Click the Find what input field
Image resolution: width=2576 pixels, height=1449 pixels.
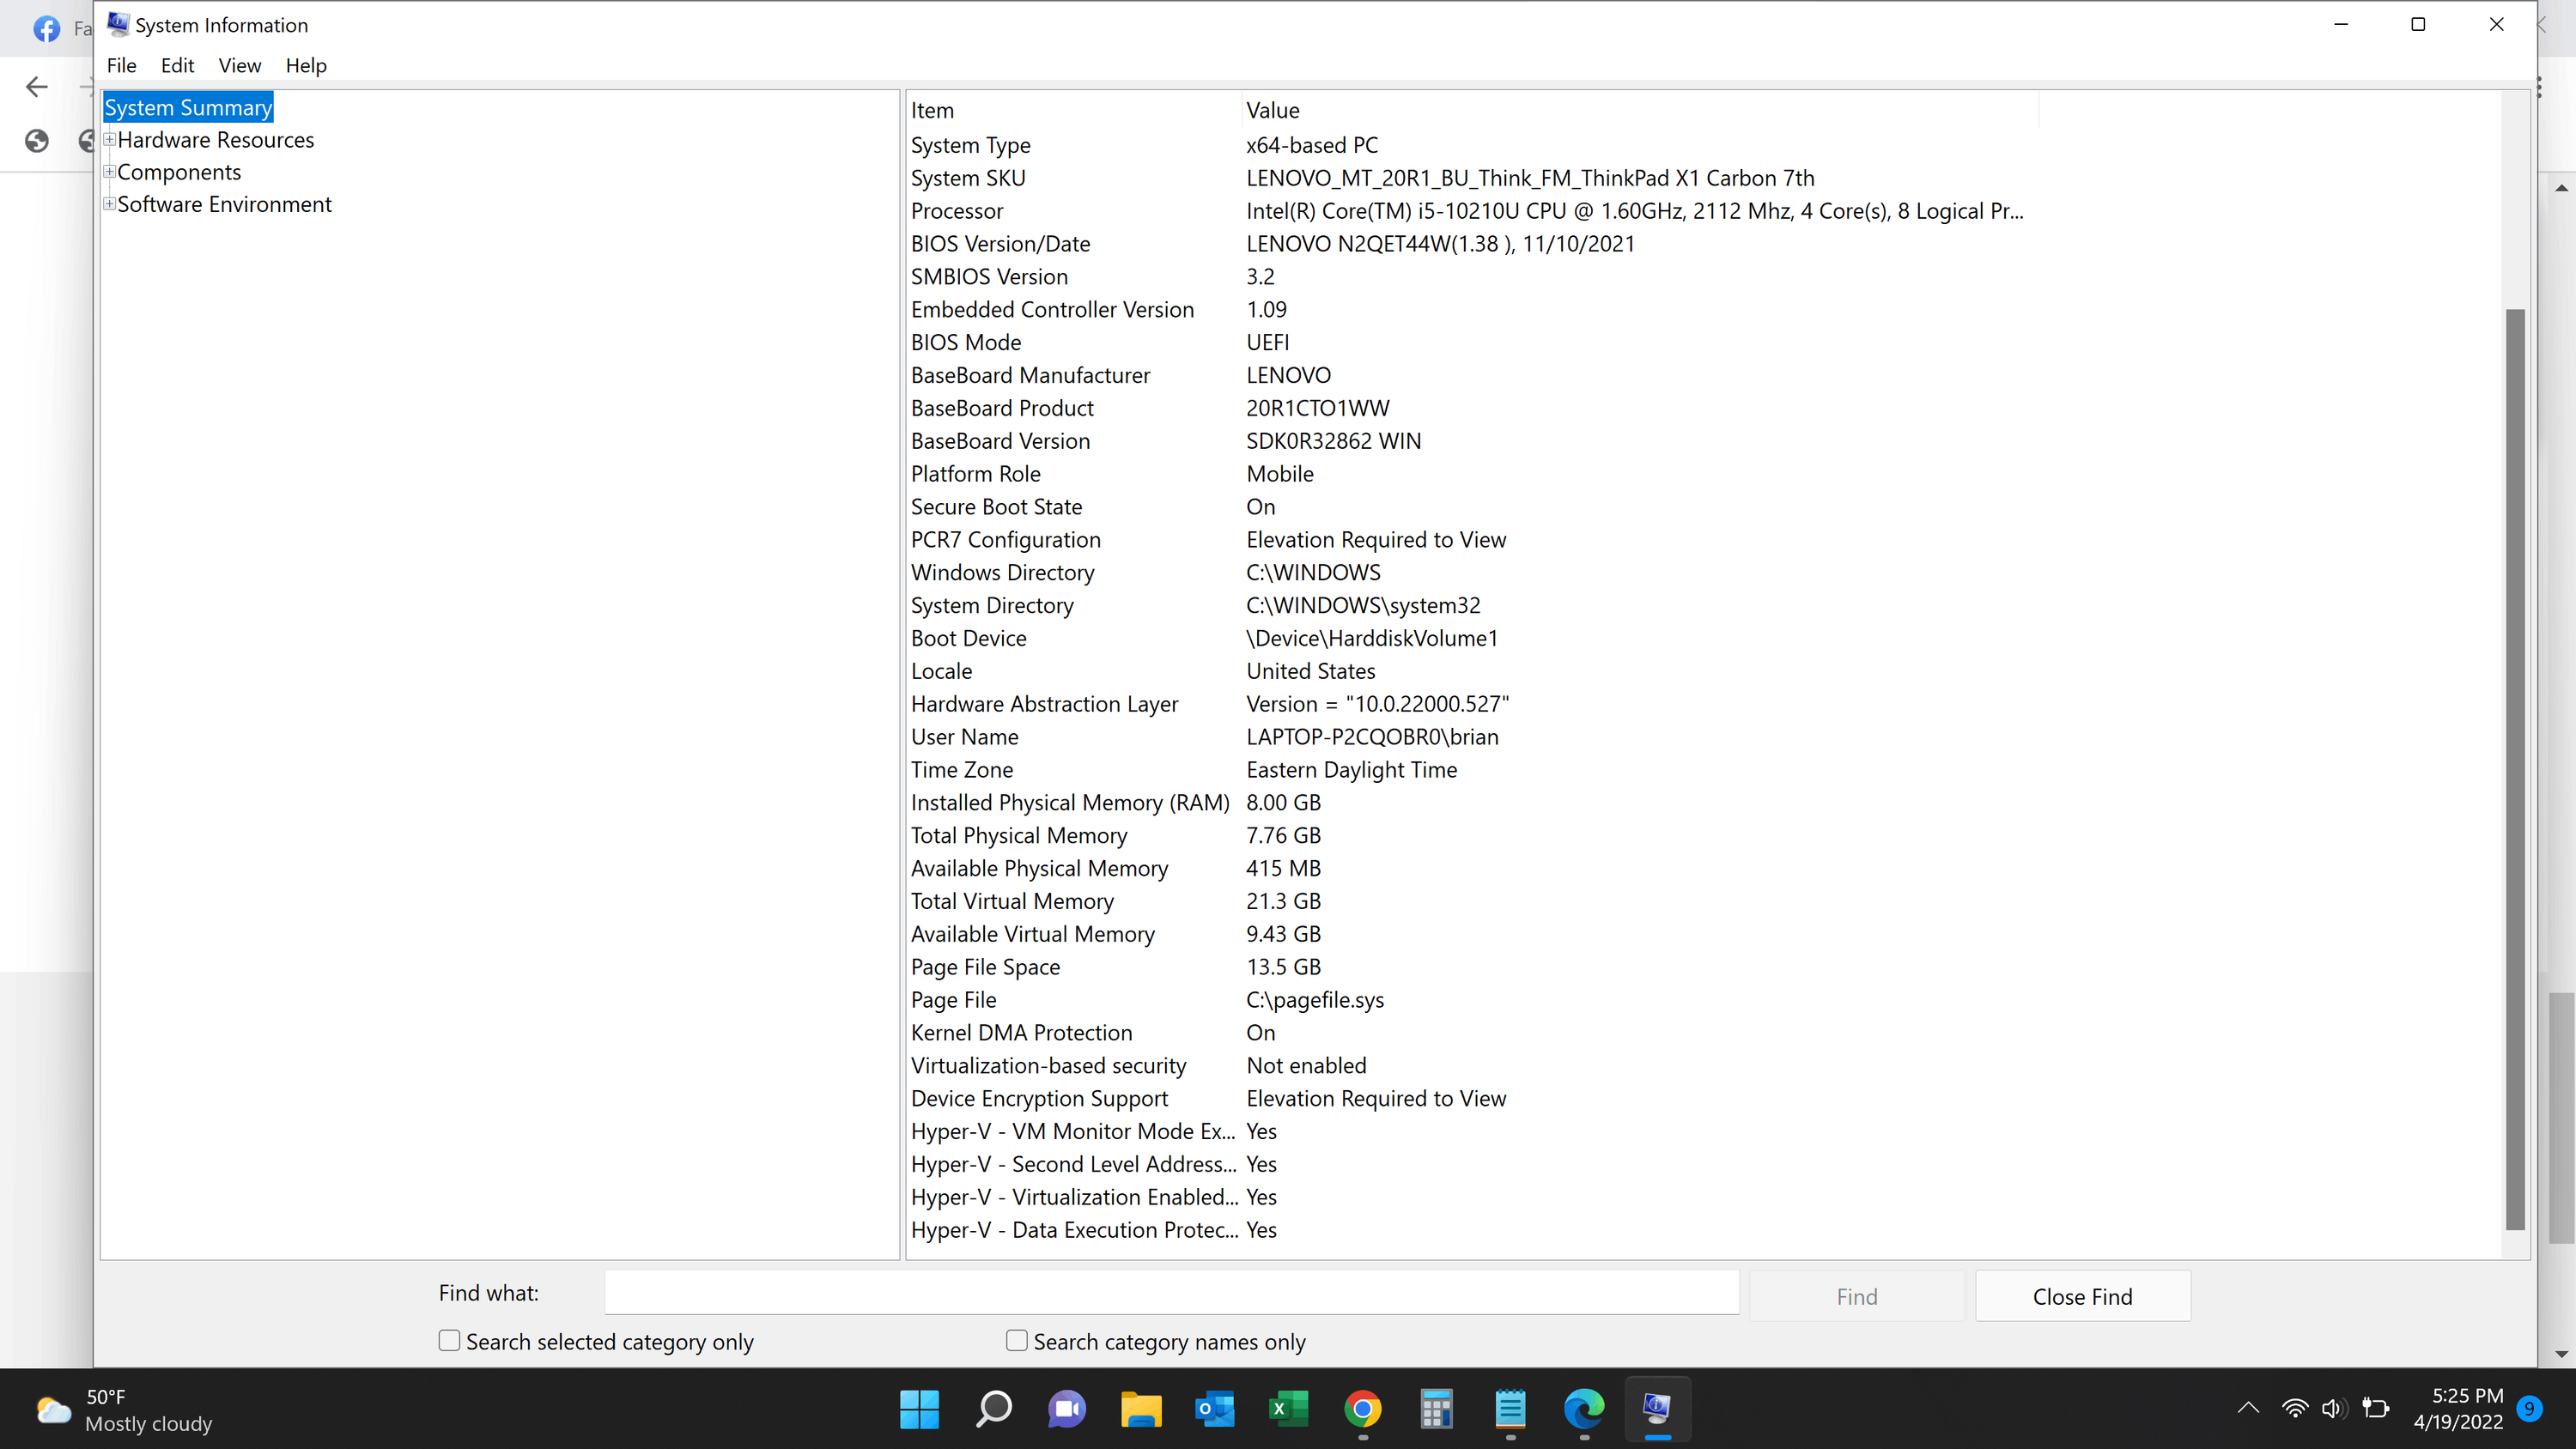1172,1292
